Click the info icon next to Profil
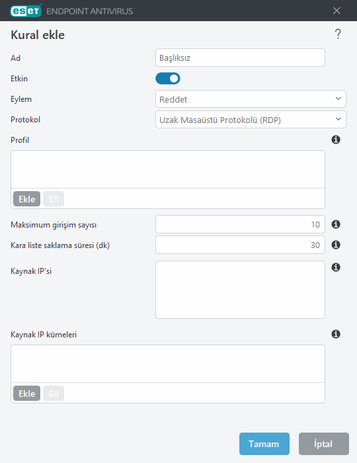 [x=336, y=140]
